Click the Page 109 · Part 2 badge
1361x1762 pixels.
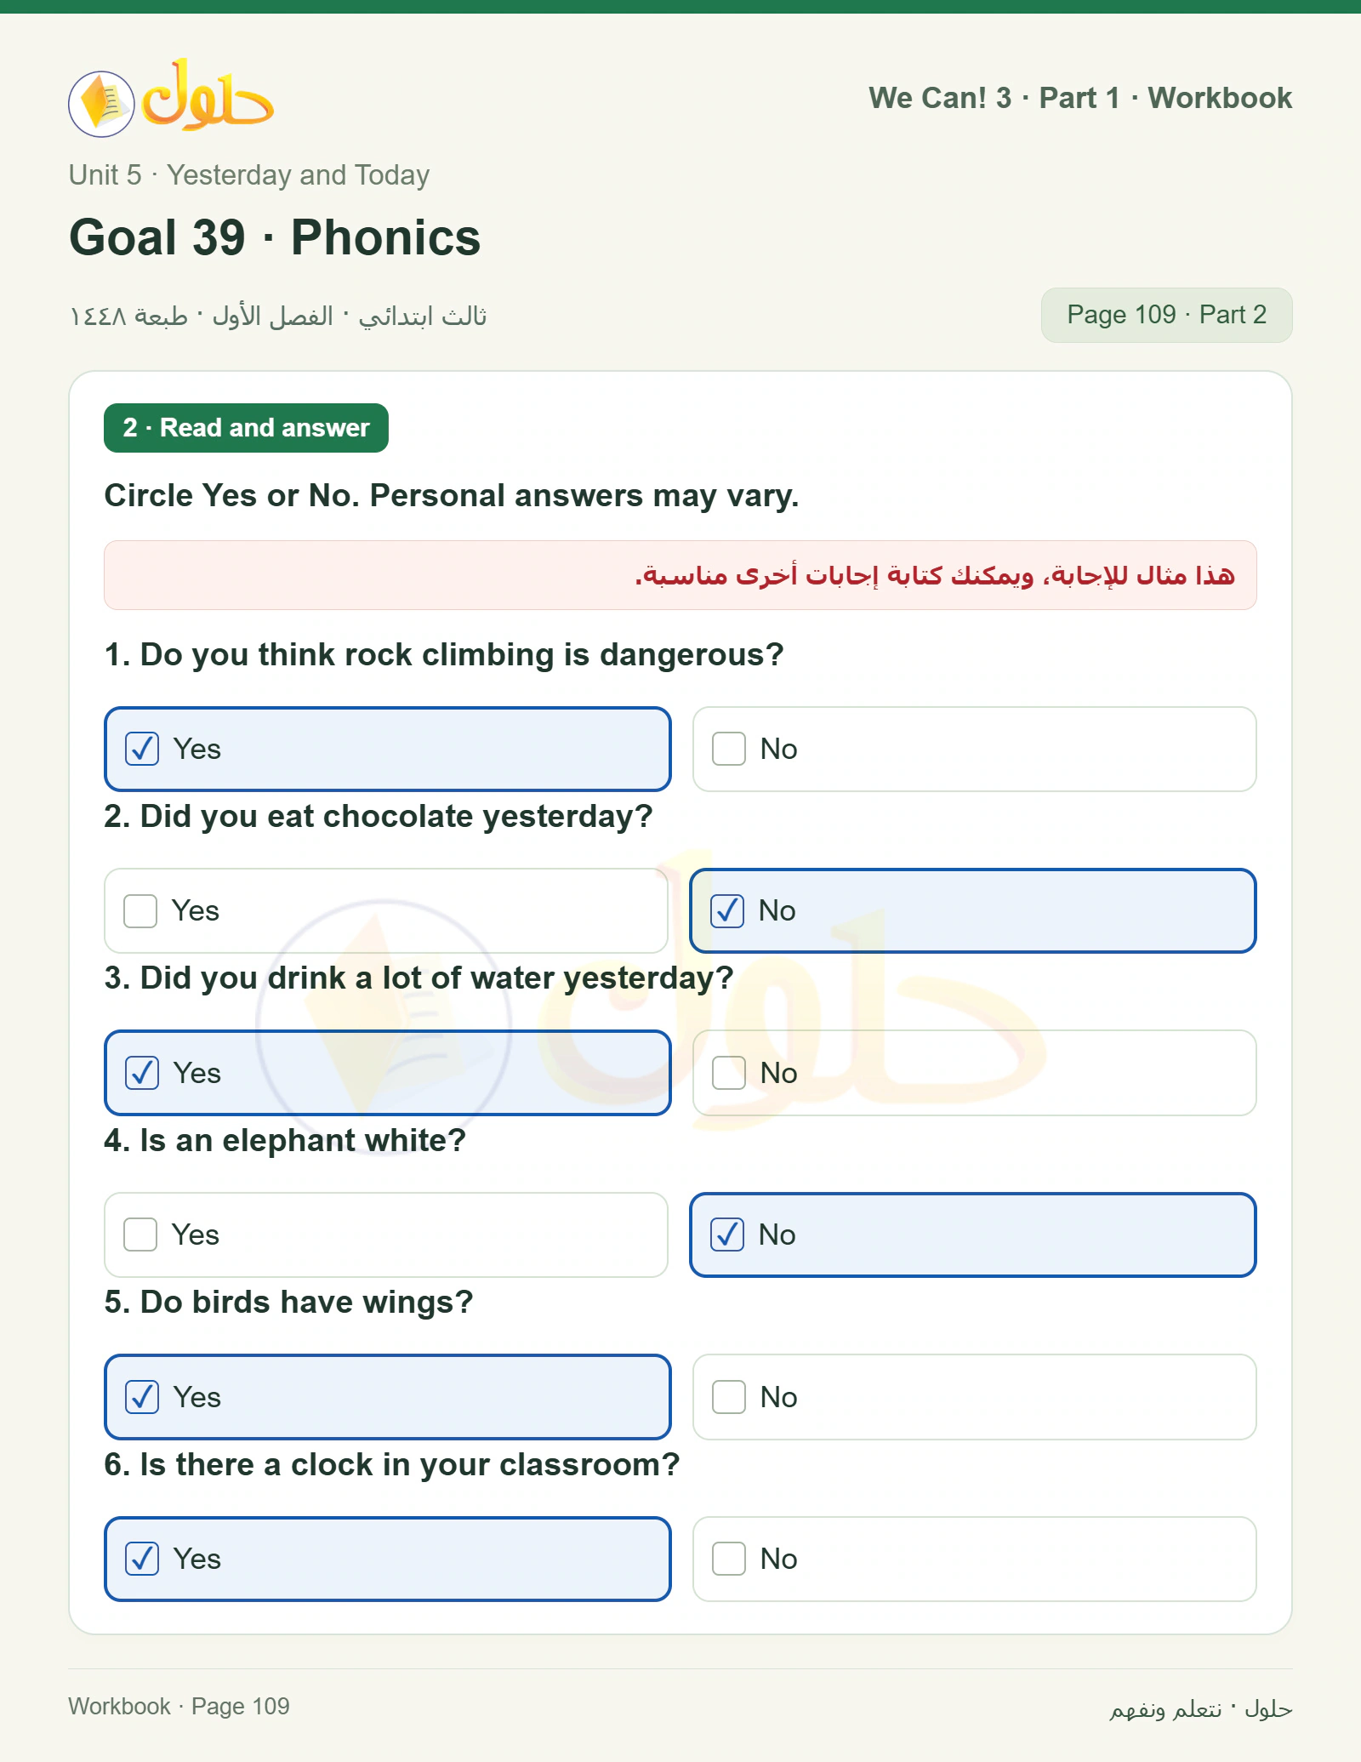click(x=1166, y=315)
